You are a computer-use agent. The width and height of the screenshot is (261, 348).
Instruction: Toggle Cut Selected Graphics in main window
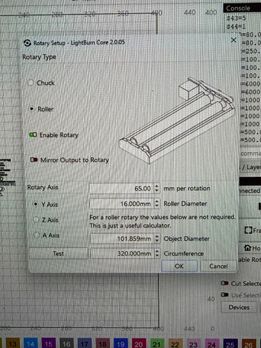coord(225,283)
